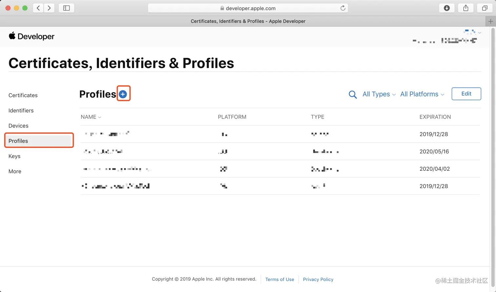Open the All Platforms filter dropdown

[422, 94]
